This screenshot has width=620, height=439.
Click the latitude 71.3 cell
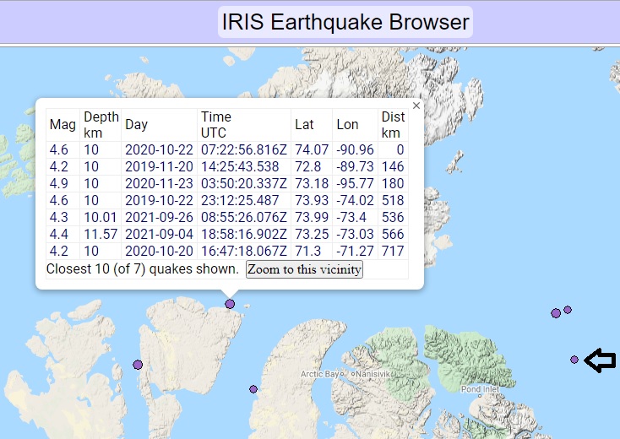(312, 251)
